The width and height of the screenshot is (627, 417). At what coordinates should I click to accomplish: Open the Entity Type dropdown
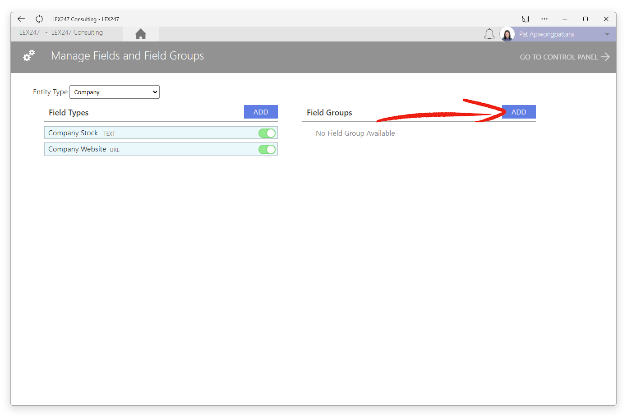click(x=115, y=92)
